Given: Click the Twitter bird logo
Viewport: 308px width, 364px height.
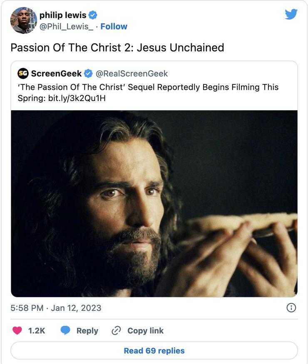Looking at the screenshot, I should (x=291, y=14).
